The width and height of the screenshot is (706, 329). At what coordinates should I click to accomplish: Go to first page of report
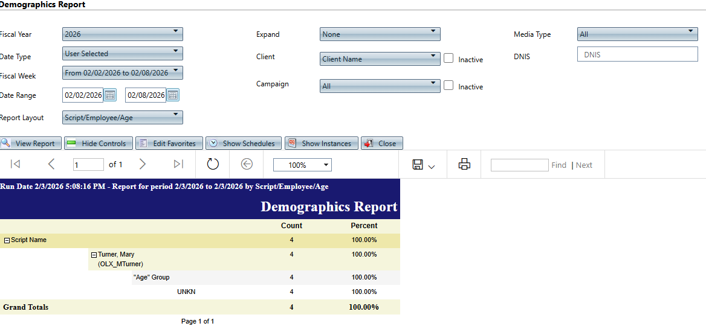[16, 164]
